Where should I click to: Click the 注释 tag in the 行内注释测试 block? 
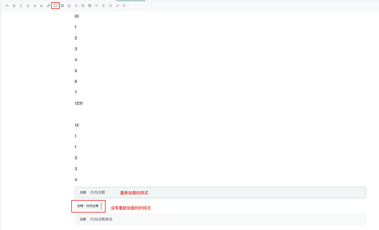coord(83,220)
